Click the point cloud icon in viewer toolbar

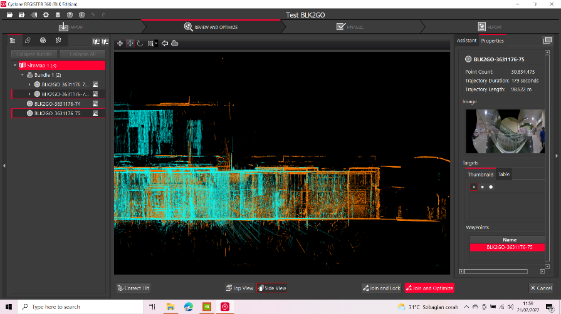(x=175, y=43)
